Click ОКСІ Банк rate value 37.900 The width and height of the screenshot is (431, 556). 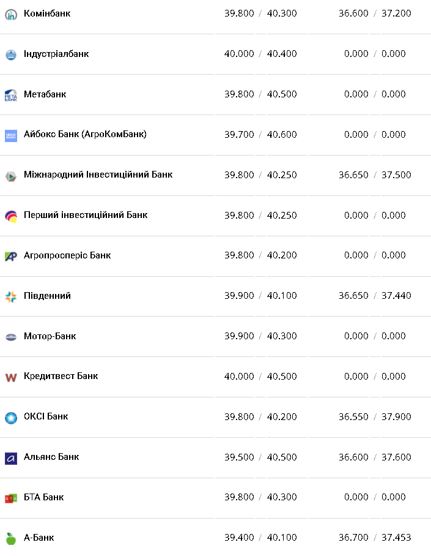click(x=396, y=416)
